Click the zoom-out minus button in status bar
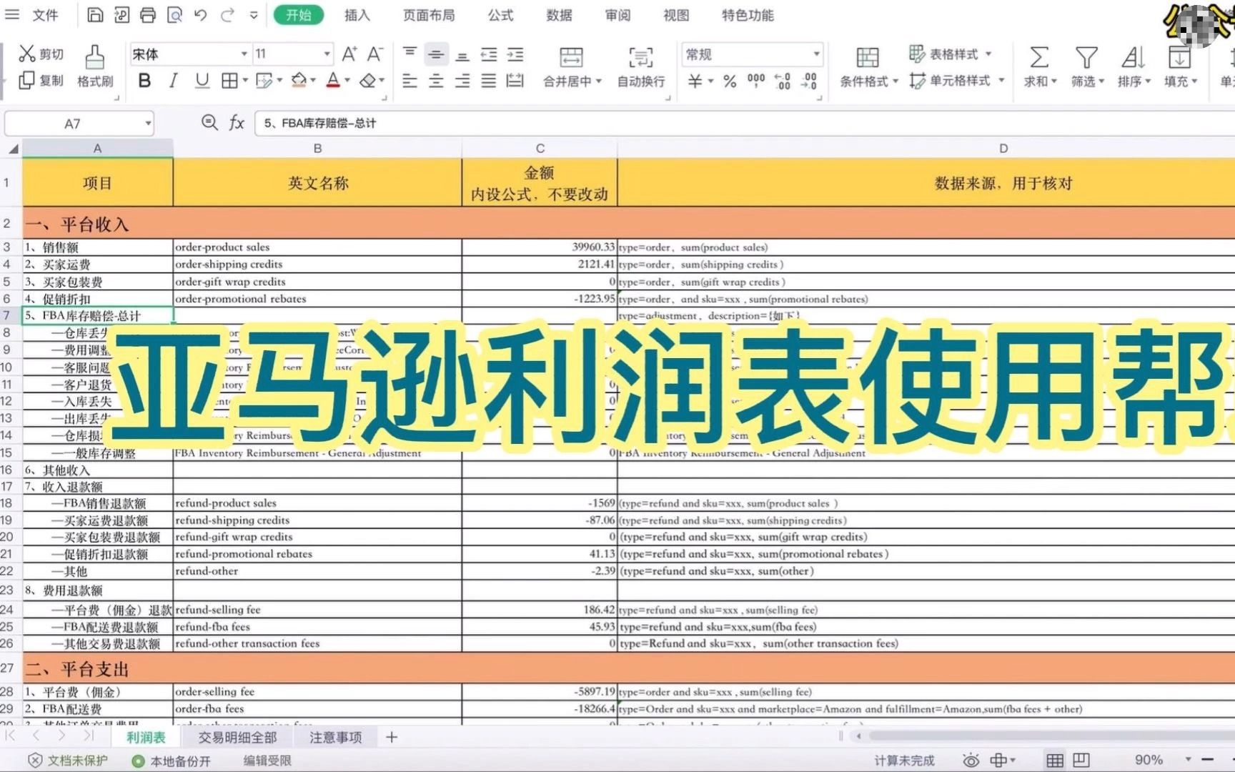The width and height of the screenshot is (1235, 772). (x=1208, y=759)
